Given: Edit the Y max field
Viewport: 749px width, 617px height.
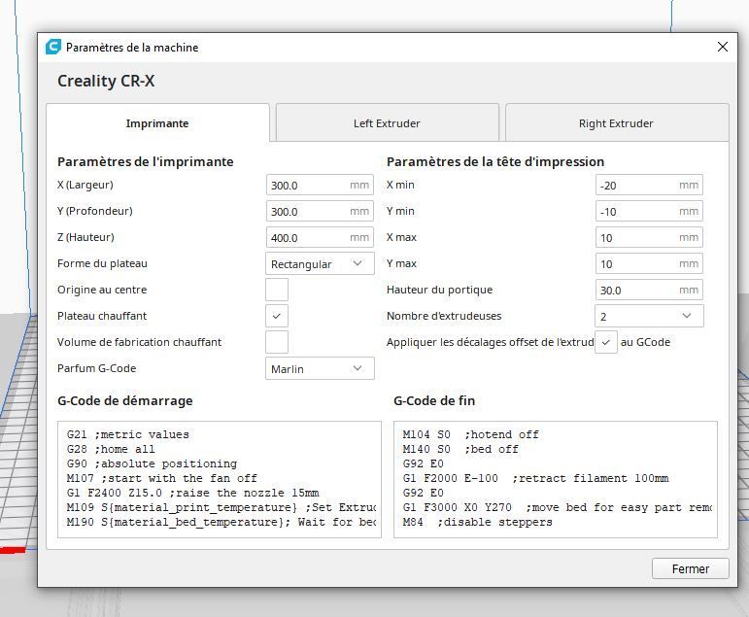Looking at the screenshot, I should 649,264.
